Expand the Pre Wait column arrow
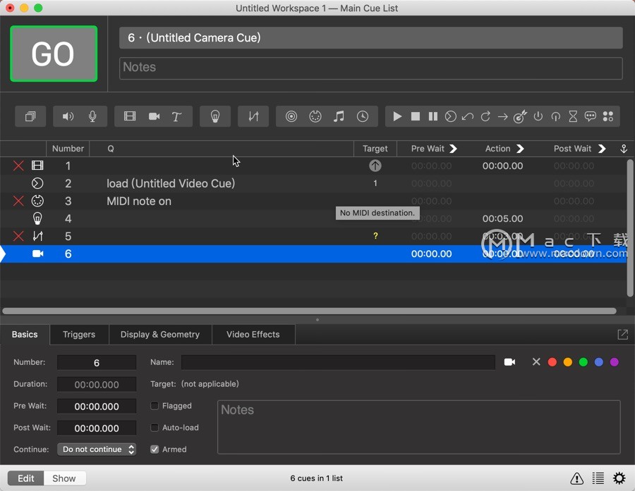 click(454, 149)
